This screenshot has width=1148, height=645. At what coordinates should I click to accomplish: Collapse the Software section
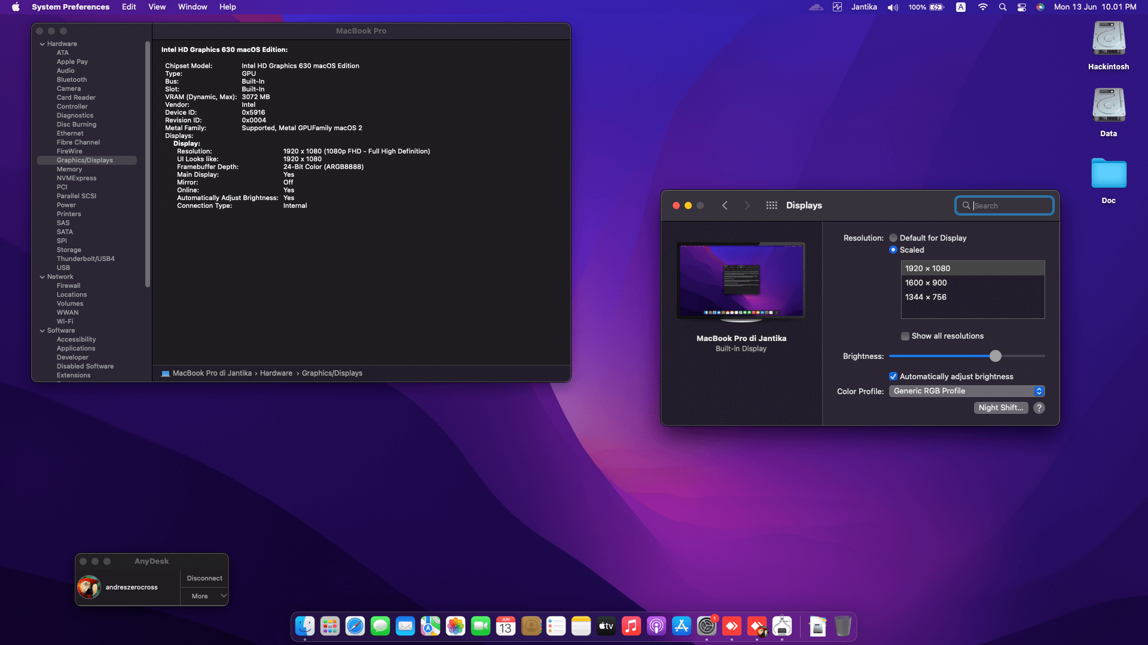coord(42,331)
